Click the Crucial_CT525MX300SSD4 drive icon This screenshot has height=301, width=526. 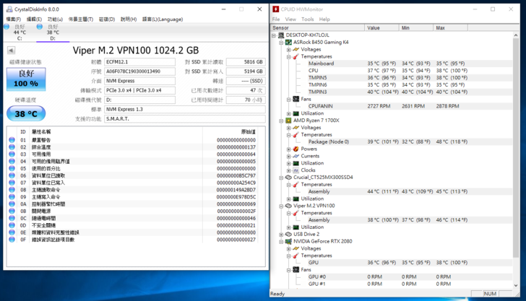[x=289, y=177]
